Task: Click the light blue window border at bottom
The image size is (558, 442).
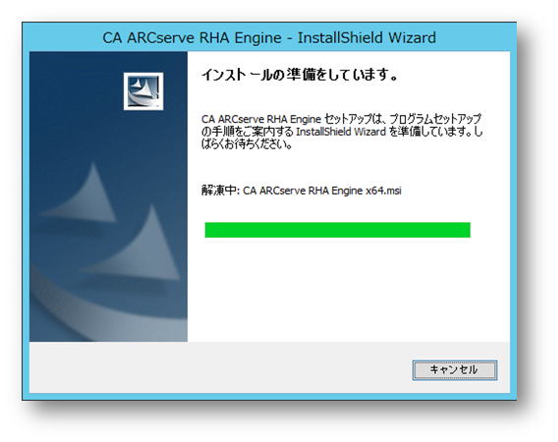Action: click(x=269, y=397)
